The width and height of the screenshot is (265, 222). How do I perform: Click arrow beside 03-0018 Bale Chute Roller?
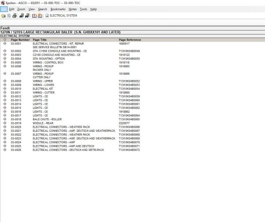(x=5, y=119)
